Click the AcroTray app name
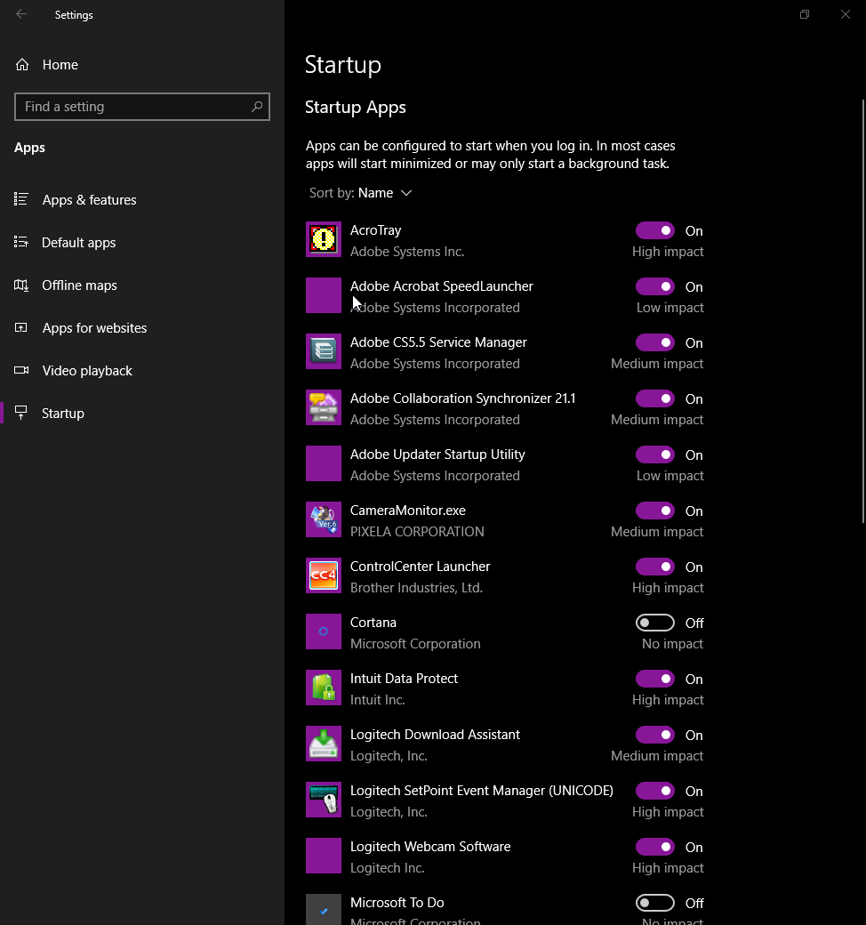The image size is (866, 925). (375, 230)
